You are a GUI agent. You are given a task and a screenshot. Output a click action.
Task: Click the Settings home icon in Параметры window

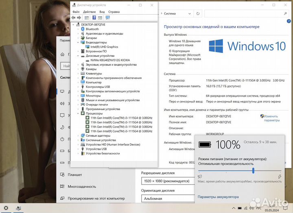click(x=62, y=54)
